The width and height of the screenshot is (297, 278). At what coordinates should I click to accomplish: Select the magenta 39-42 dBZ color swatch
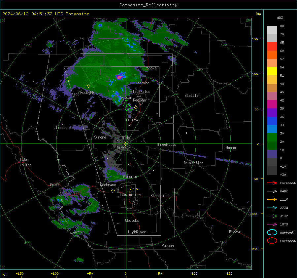[x=272, y=104]
